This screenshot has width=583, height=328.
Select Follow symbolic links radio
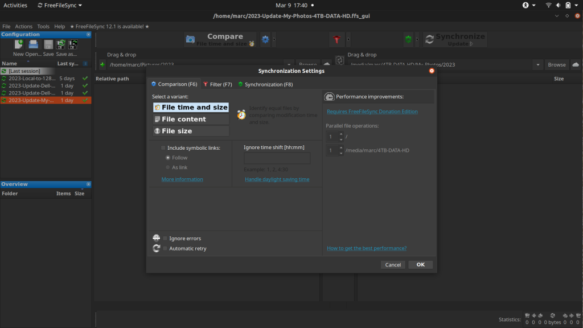click(x=168, y=158)
